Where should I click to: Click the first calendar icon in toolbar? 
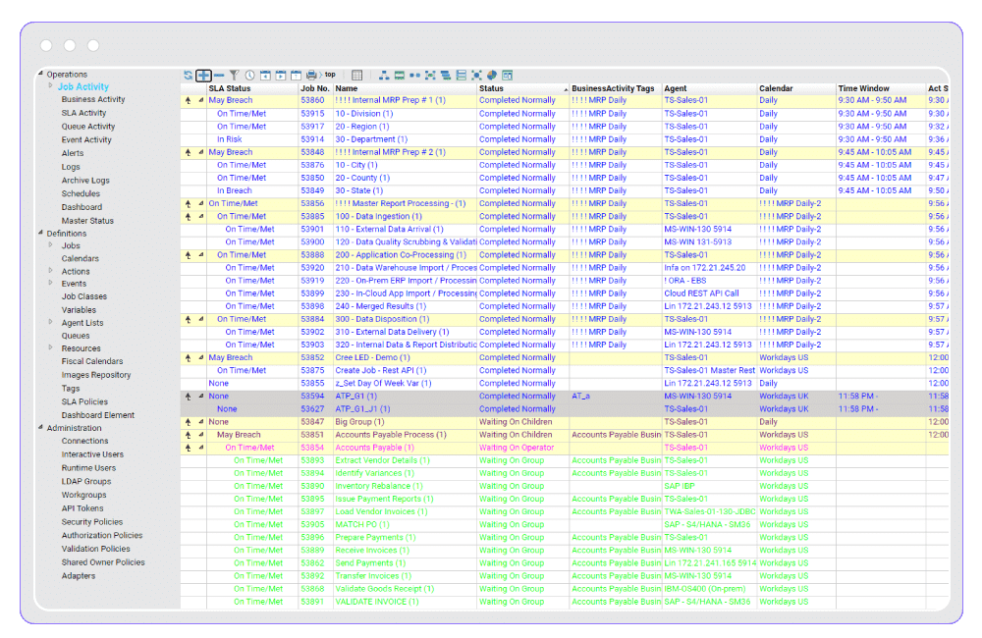click(x=265, y=75)
